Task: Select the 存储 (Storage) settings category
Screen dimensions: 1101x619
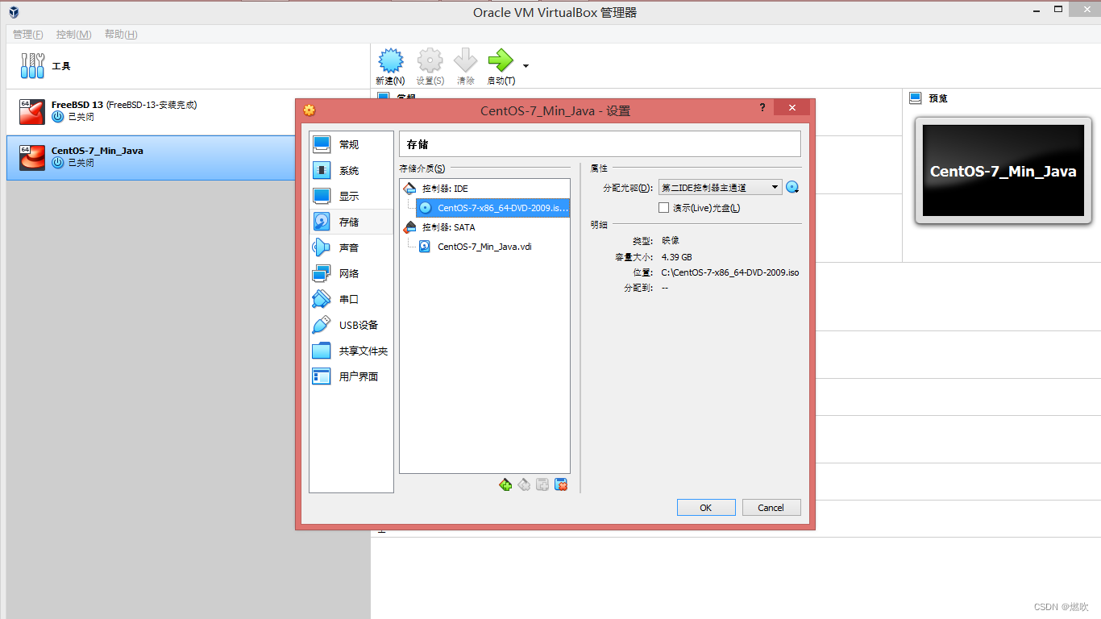Action: [351, 222]
